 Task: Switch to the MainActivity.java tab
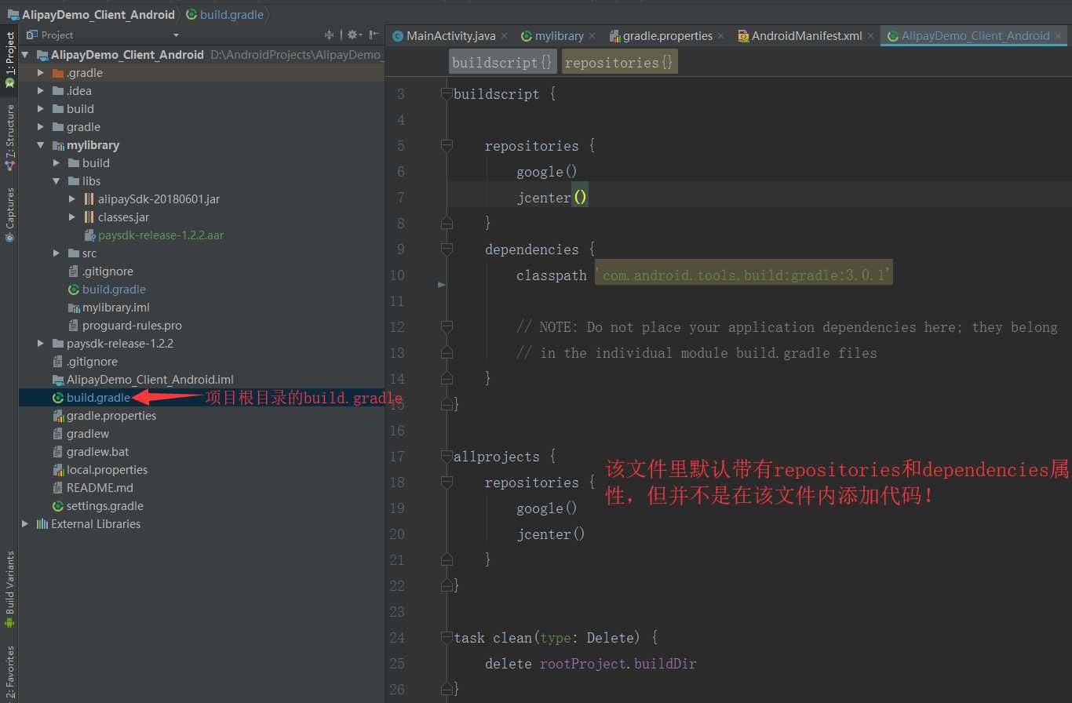(x=450, y=36)
